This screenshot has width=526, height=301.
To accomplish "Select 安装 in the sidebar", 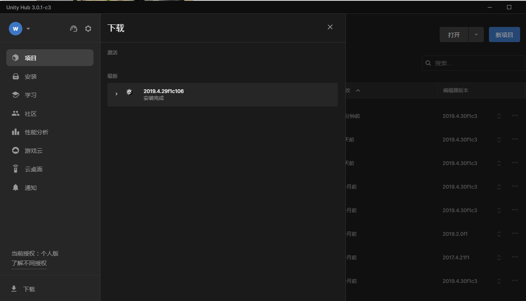I will [x=50, y=76].
